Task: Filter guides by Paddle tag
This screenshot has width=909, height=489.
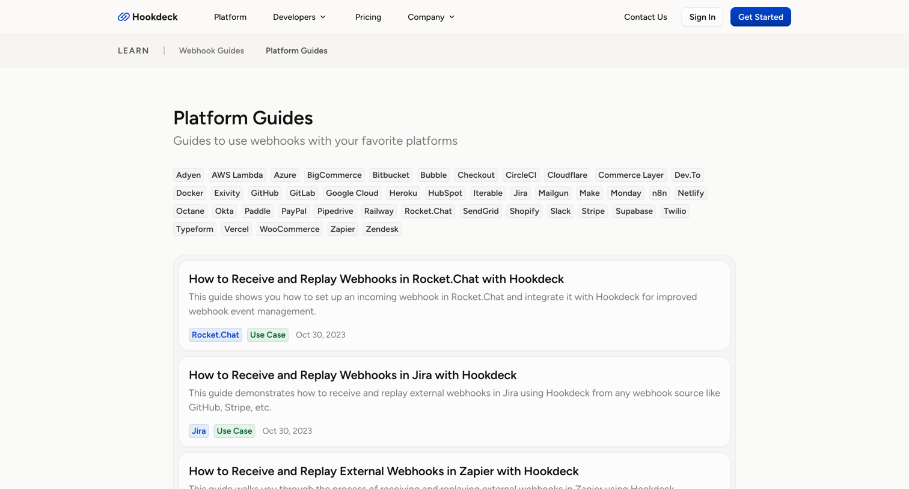Action: [x=257, y=211]
